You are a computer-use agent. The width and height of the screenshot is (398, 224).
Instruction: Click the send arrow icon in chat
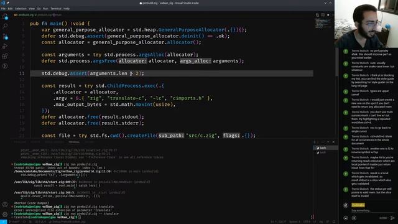392,218
